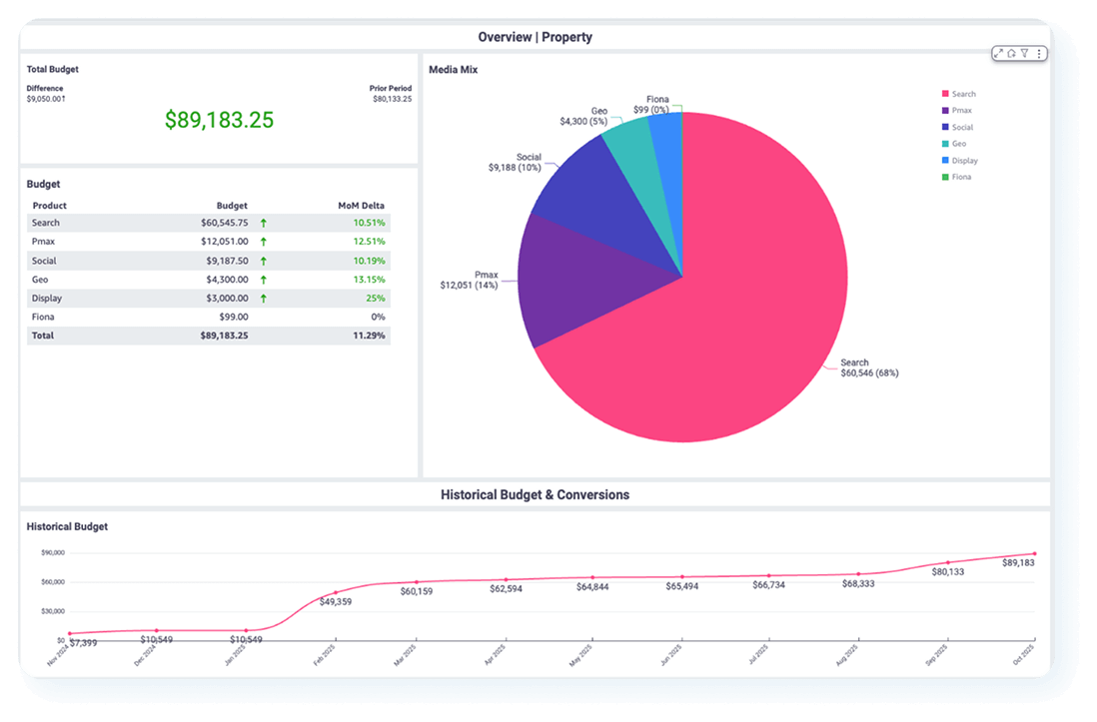Click the green up arrow in Pmax row
The width and height of the screenshot is (1097, 722).
(x=264, y=242)
